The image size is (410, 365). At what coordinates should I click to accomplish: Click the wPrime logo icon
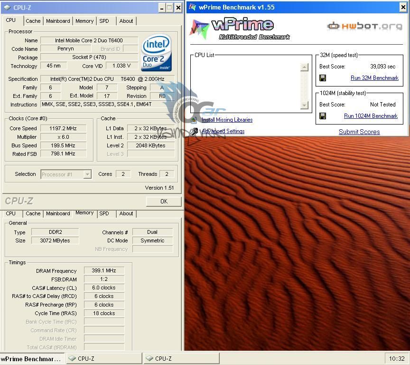(199, 29)
